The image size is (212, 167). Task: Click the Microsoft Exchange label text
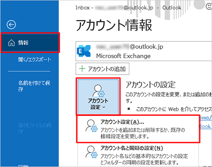[123, 56]
